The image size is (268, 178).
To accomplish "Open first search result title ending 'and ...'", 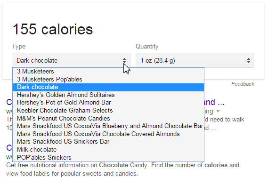I will (214, 102).
